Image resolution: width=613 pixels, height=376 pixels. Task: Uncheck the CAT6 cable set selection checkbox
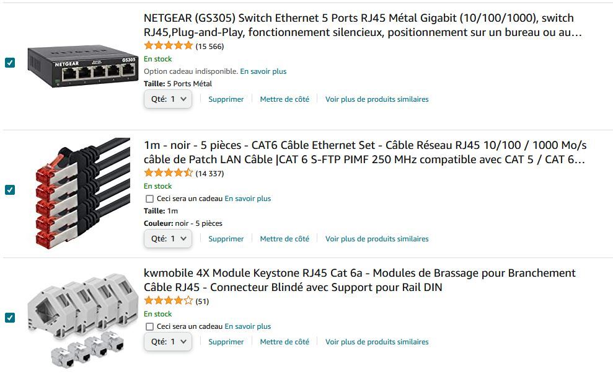click(x=10, y=190)
